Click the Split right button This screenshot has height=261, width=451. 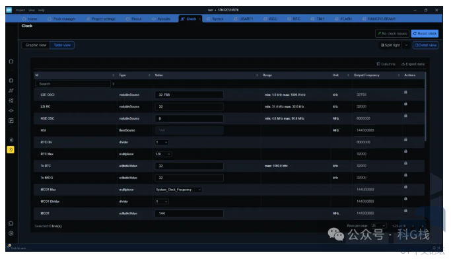tap(391, 45)
